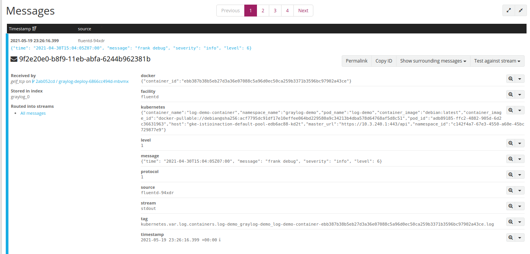Image resolution: width=530 pixels, height=254 pixels.
Task: Open dropdown caret for stream field
Action: coord(520,206)
